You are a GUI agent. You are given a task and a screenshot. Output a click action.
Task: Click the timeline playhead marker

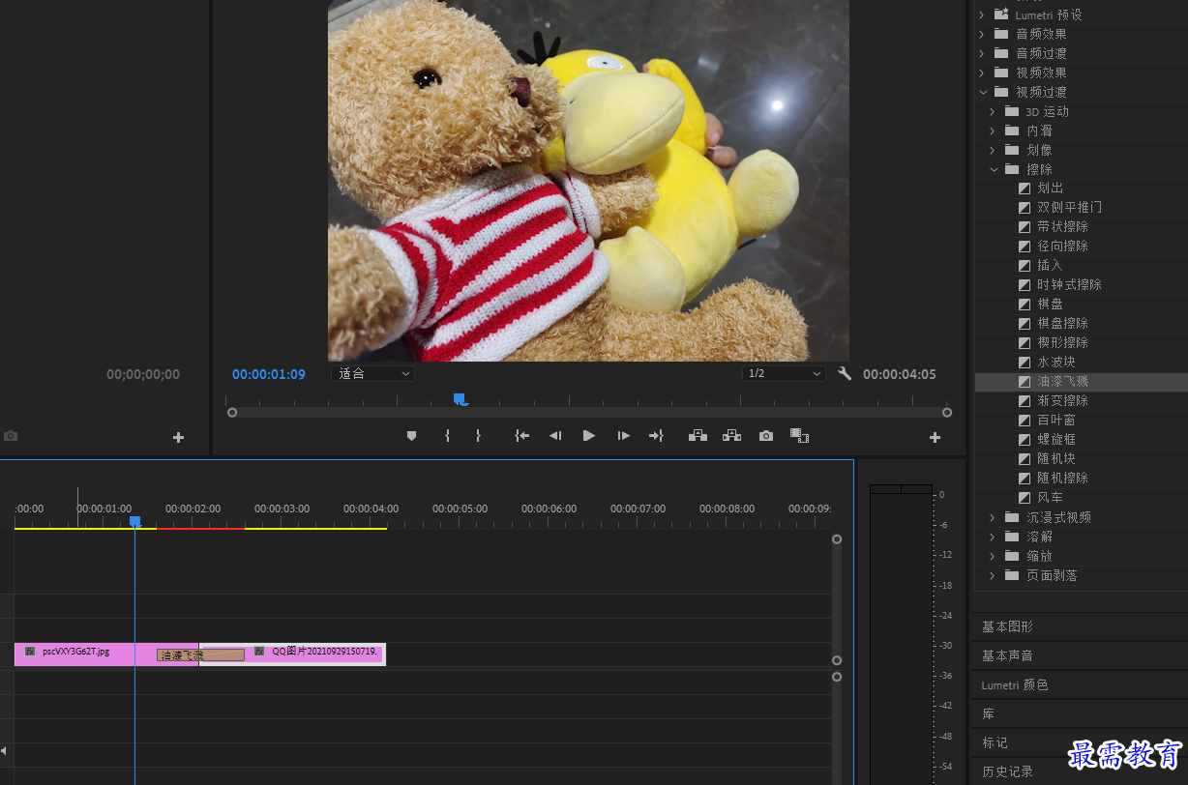[x=135, y=522]
